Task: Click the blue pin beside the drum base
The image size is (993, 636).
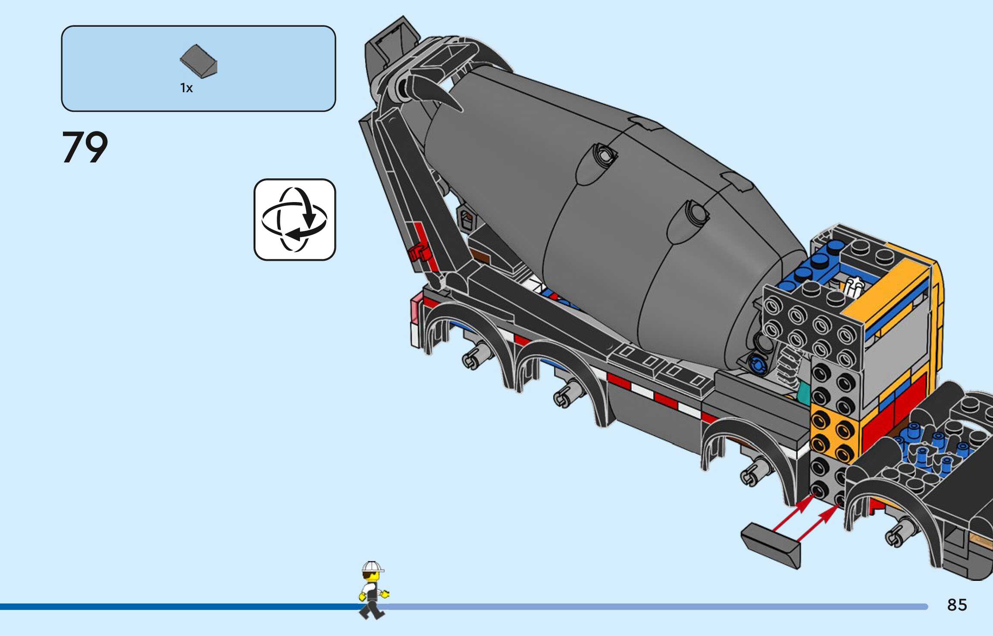Action: [758, 365]
